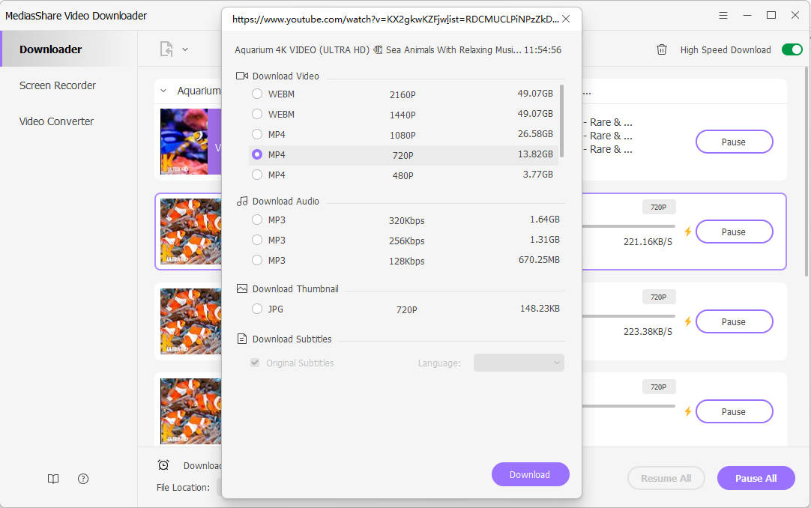The height and width of the screenshot is (508, 811).
Task: Open the Video Converter tab
Action: [x=57, y=121]
